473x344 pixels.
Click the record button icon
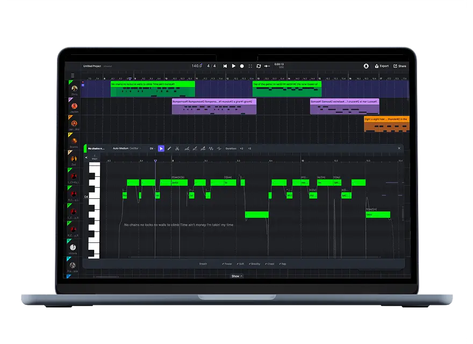point(242,66)
